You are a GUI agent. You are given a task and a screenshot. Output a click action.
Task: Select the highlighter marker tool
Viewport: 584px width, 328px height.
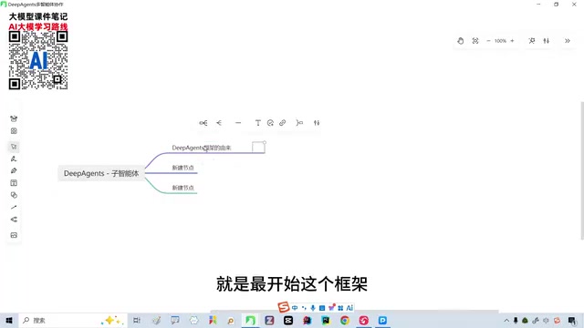14,170
